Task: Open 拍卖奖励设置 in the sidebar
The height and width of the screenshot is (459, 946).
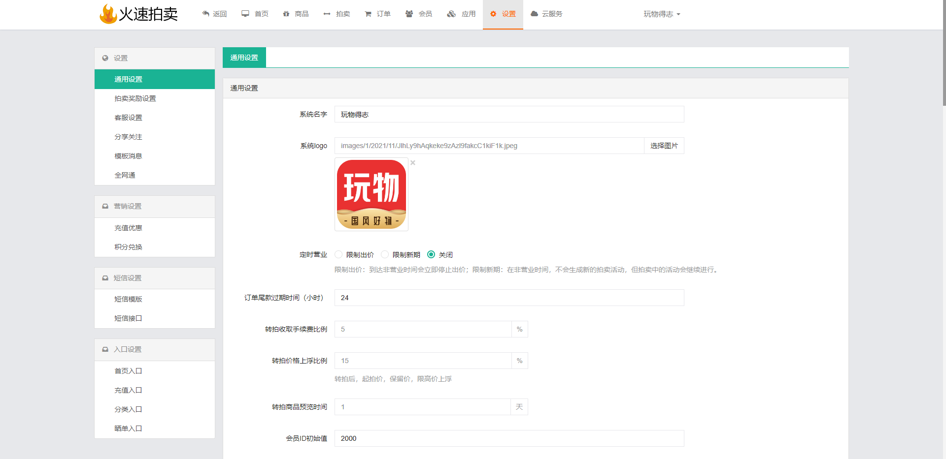Action: [x=135, y=98]
